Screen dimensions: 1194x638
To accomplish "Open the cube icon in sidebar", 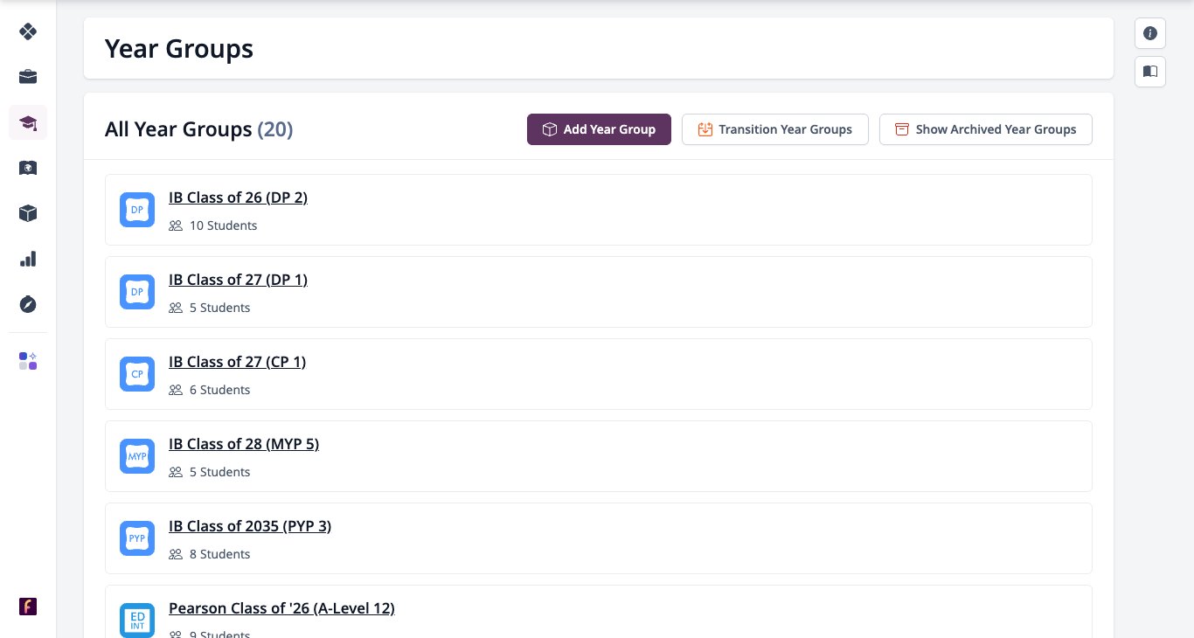I will (x=28, y=213).
